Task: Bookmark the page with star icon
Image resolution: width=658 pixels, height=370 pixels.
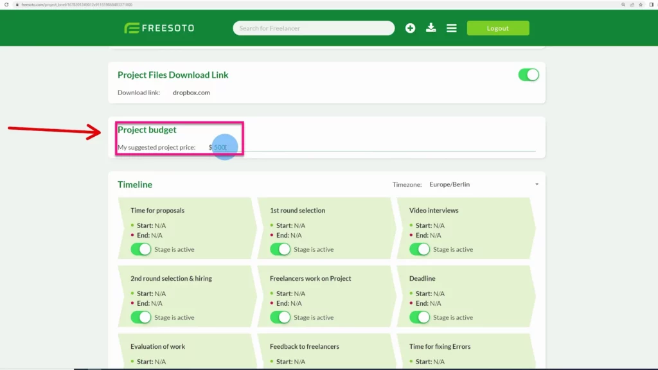Action: tap(641, 4)
